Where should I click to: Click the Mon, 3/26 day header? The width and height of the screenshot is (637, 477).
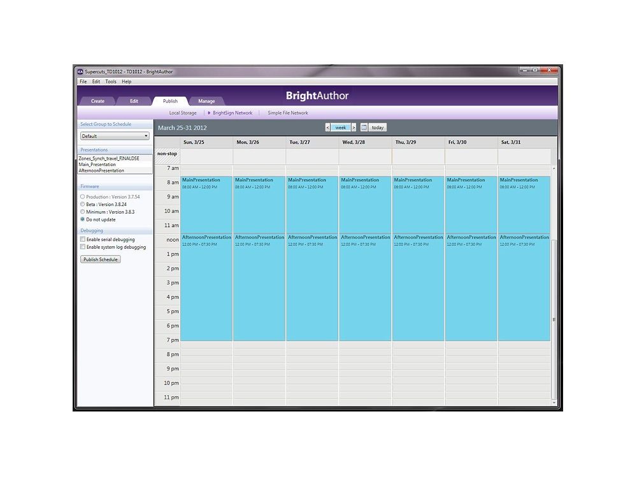point(260,142)
